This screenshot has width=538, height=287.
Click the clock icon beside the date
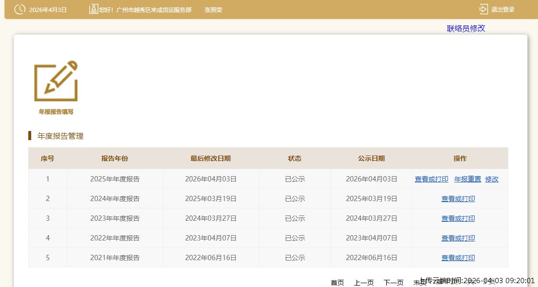(20, 9)
